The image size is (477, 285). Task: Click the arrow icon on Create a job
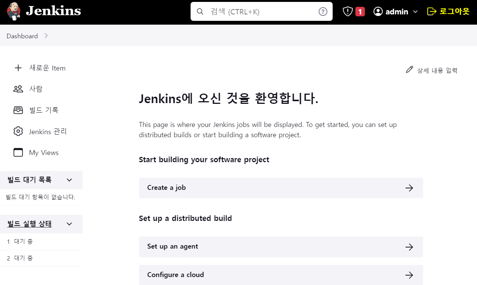pos(409,188)
